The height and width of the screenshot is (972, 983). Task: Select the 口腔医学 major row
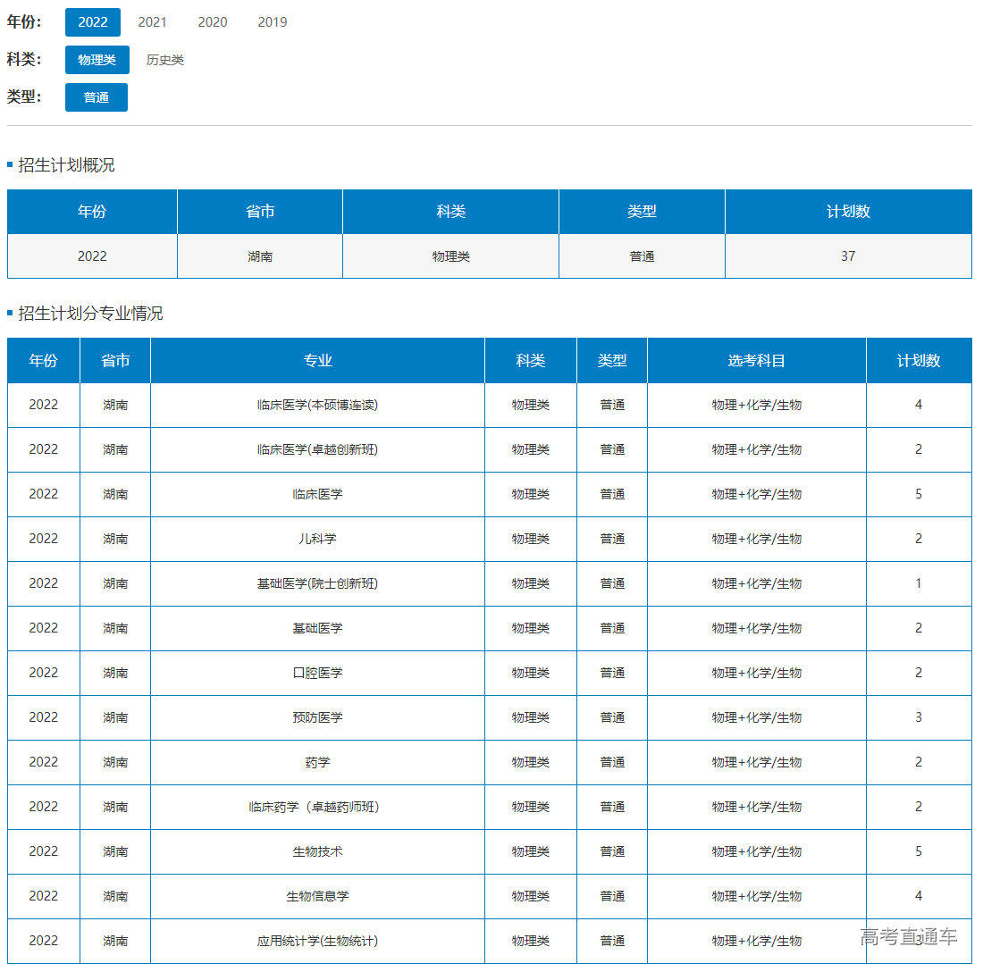tap(317, 673)
